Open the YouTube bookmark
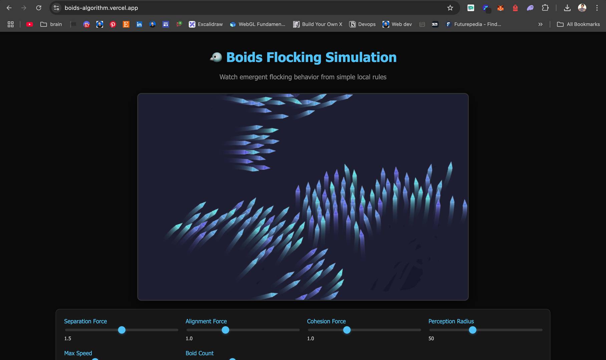The height and width of the screenshot is (360, 606). 30,24
